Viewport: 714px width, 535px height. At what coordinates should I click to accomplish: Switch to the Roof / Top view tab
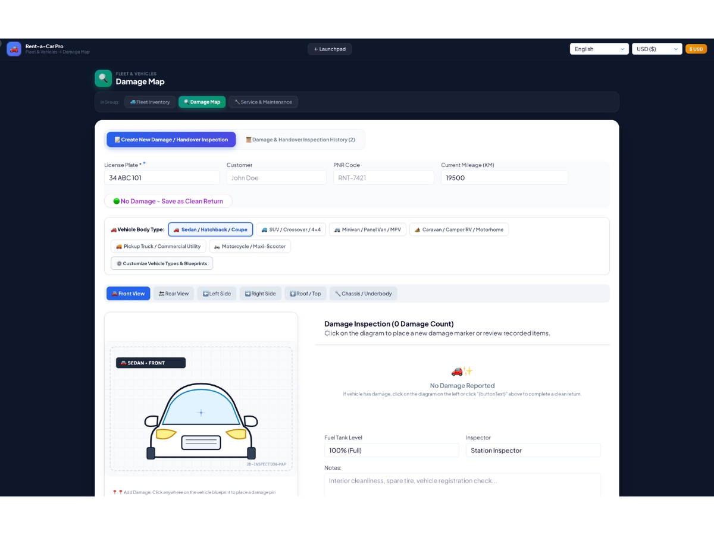pyautogui.click(x=306, y=294)
